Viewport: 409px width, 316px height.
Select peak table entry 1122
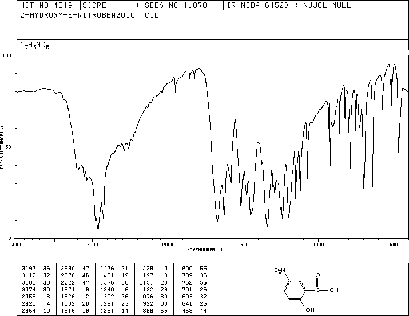click(x=146, y=289)
